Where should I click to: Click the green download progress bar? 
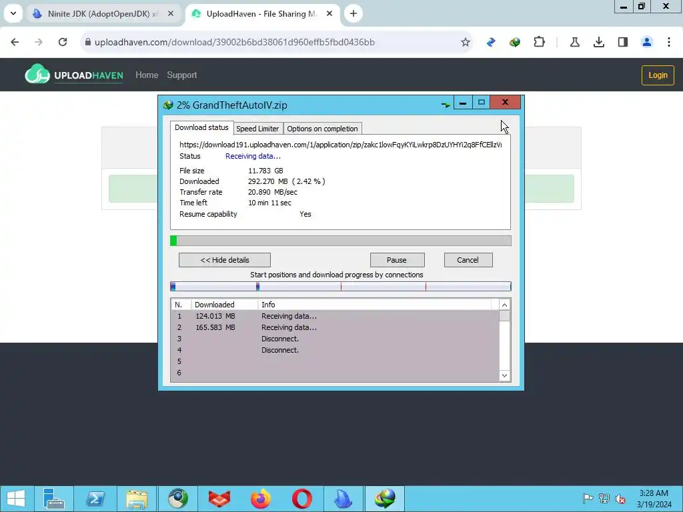tap(341, 241)
